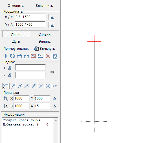
Task: Select the Сплайн drawing mode
Action: (x=44, y=34)
